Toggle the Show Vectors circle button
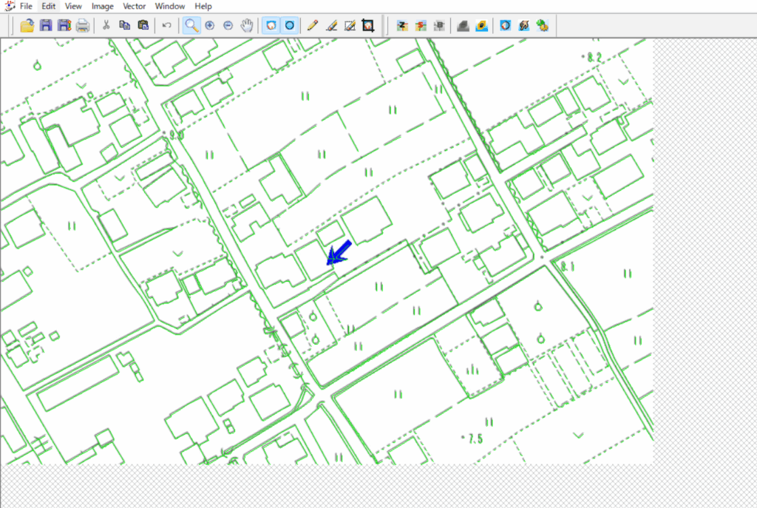The height and width of the screenshot is (508, 757). (x=289, y=26)
